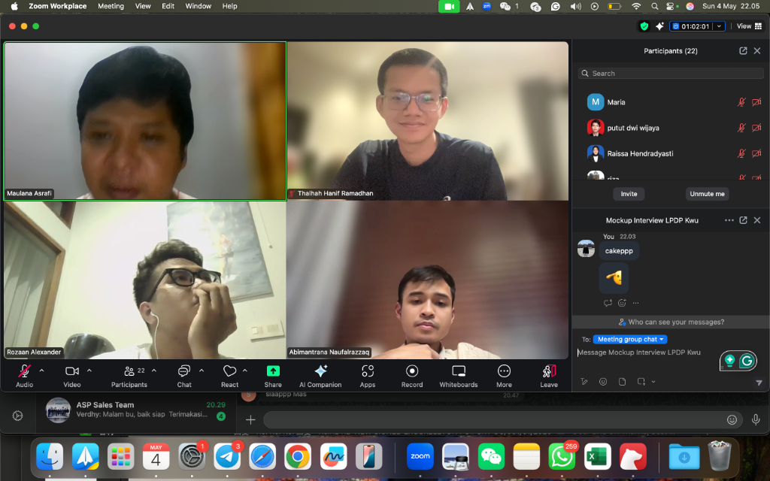Open the View menu at top right
This screenshot has height=481, width=770.
(x=744, y=26)
